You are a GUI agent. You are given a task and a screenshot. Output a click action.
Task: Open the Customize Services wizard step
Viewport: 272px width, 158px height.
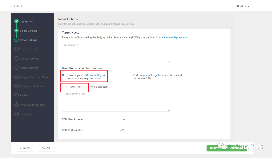(31, 86)
